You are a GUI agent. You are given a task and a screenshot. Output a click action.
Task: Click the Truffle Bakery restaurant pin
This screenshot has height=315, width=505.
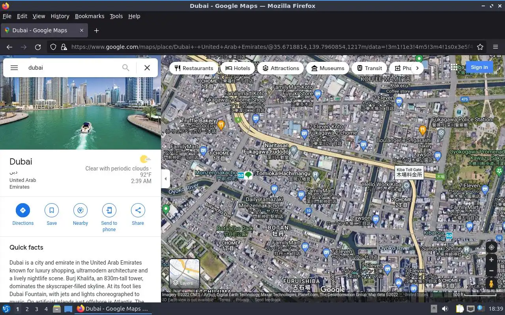coord(221,125)
